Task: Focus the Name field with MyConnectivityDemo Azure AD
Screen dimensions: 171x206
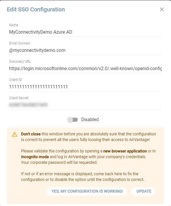Action: pyautogui.click(x=85, y=32)
